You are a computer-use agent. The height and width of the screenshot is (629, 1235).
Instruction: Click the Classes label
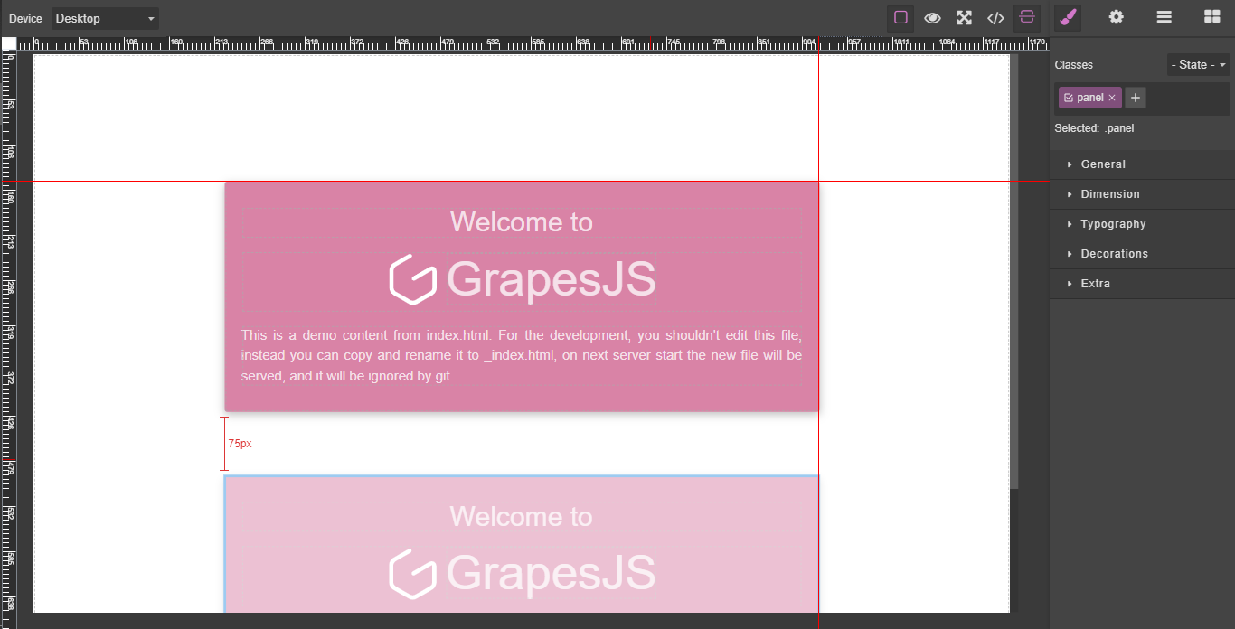click(x=1073, y=65)
